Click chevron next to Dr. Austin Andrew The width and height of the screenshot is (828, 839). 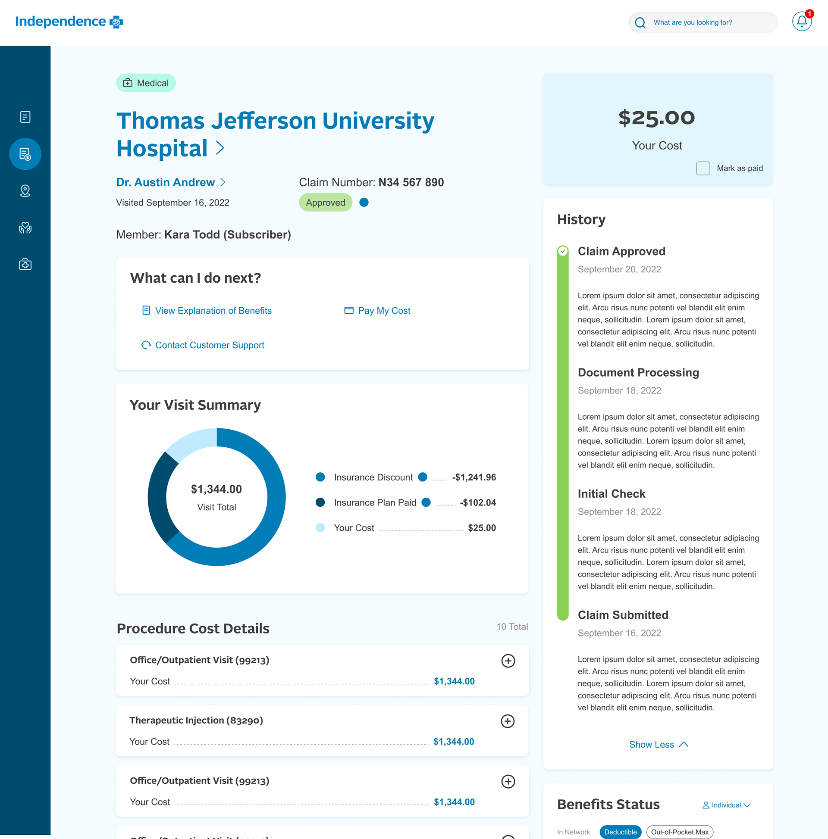(x=223, y=182)
